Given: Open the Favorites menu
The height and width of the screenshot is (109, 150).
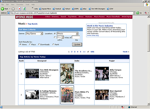Looking at the screenshot, I should click(x=20, y=5).
